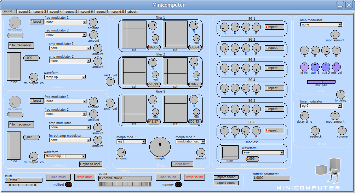This screenshot has height=193, width=355.
Task: Open morph mod 1 eg 1 dropdown
Action: [x=131, y=141]
